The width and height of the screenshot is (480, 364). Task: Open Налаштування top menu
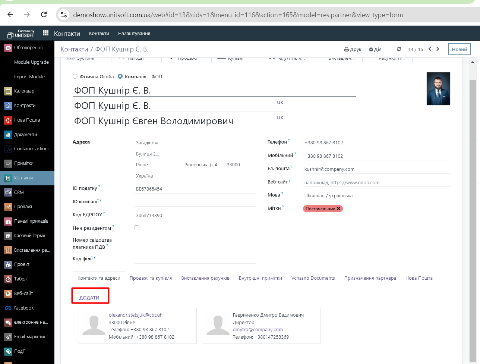134,33
